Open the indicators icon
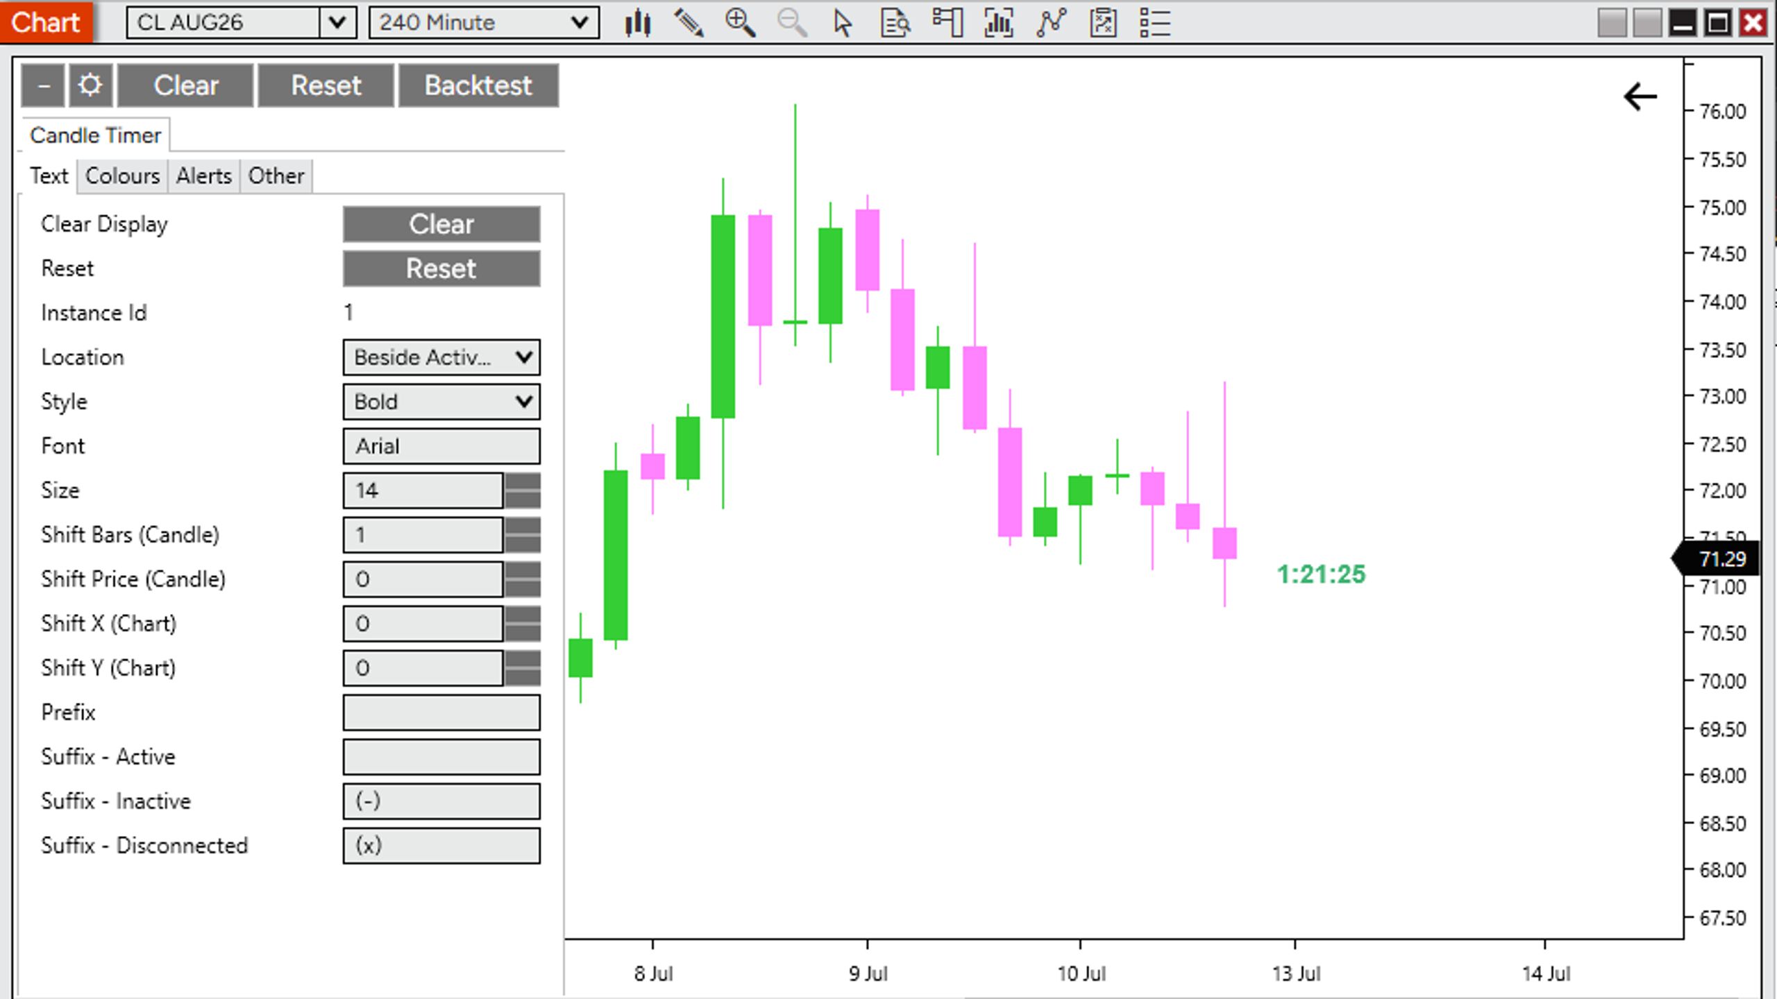 point(999,23)
